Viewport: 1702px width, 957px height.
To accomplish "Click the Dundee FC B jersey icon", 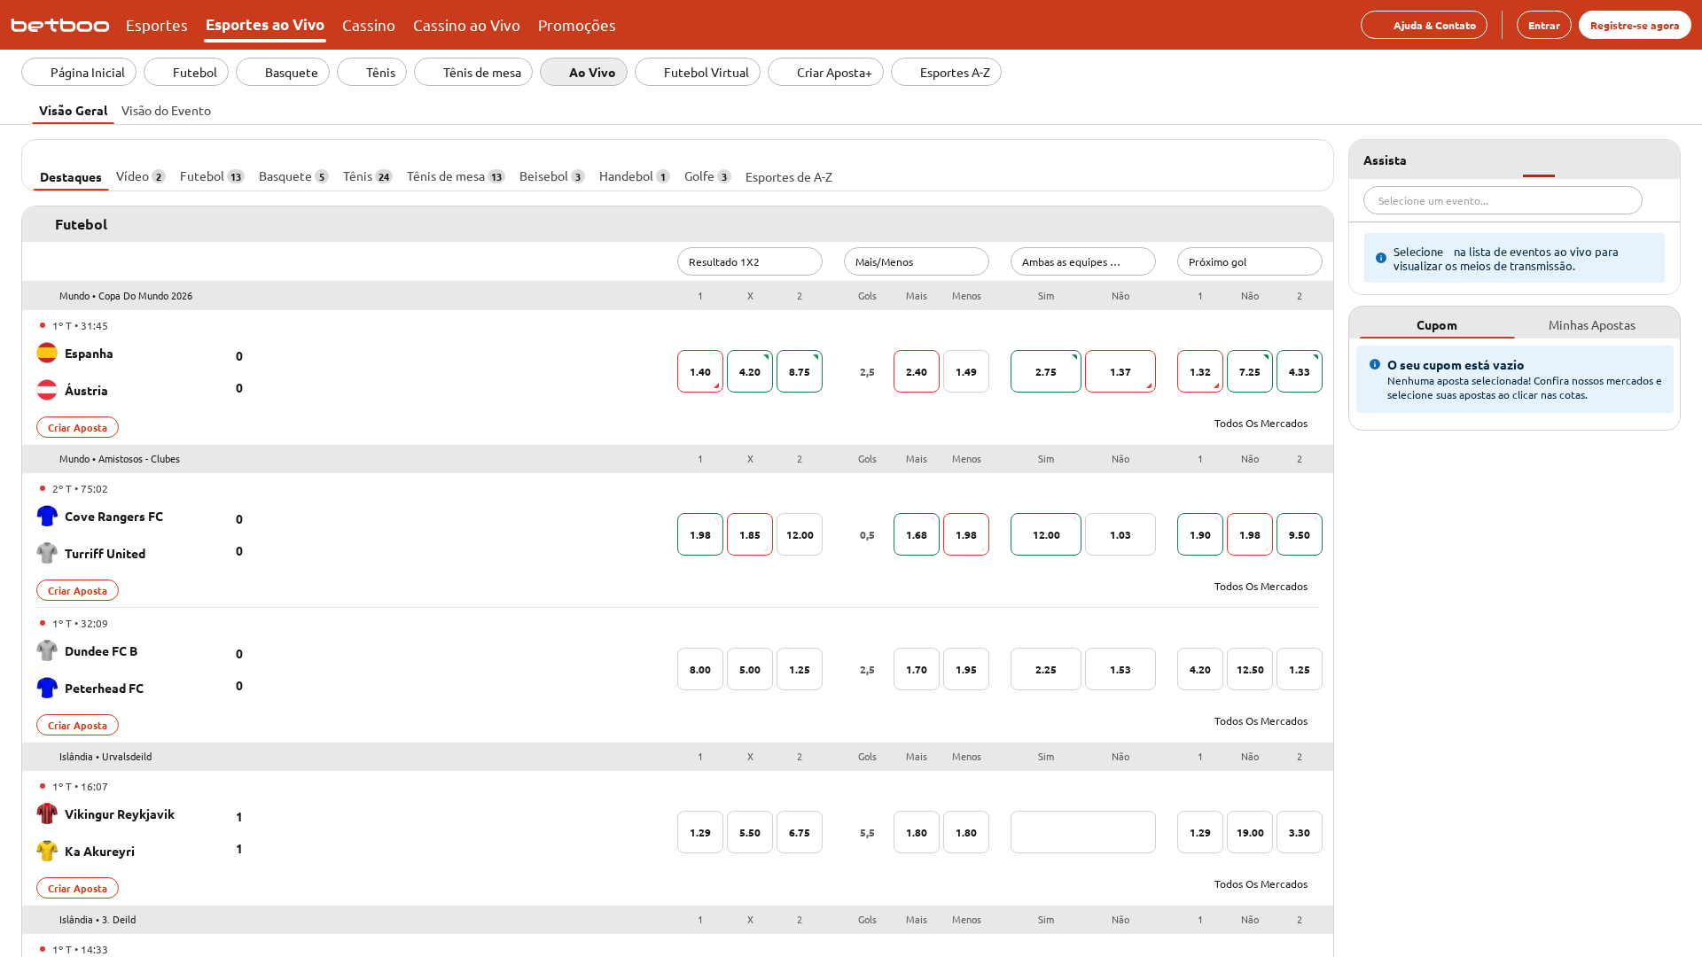I will pyautogui.click(x=47, y=650).
